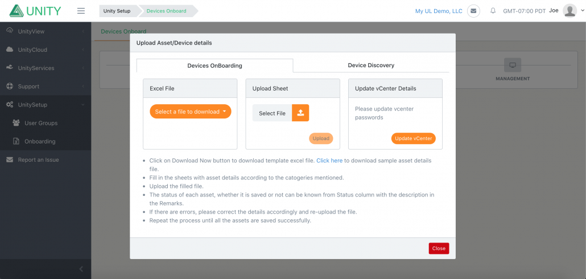
Task: Click the Onboarding excel file icon
Action: point(16,141)
